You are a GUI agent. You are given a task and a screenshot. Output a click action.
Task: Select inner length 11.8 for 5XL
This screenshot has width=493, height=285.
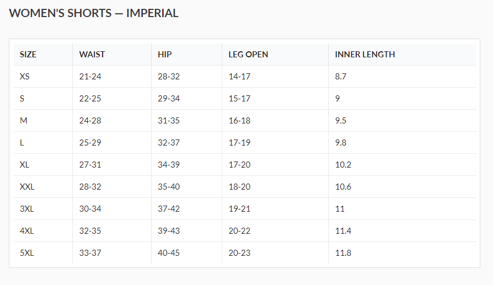click(x=343, y=253)
